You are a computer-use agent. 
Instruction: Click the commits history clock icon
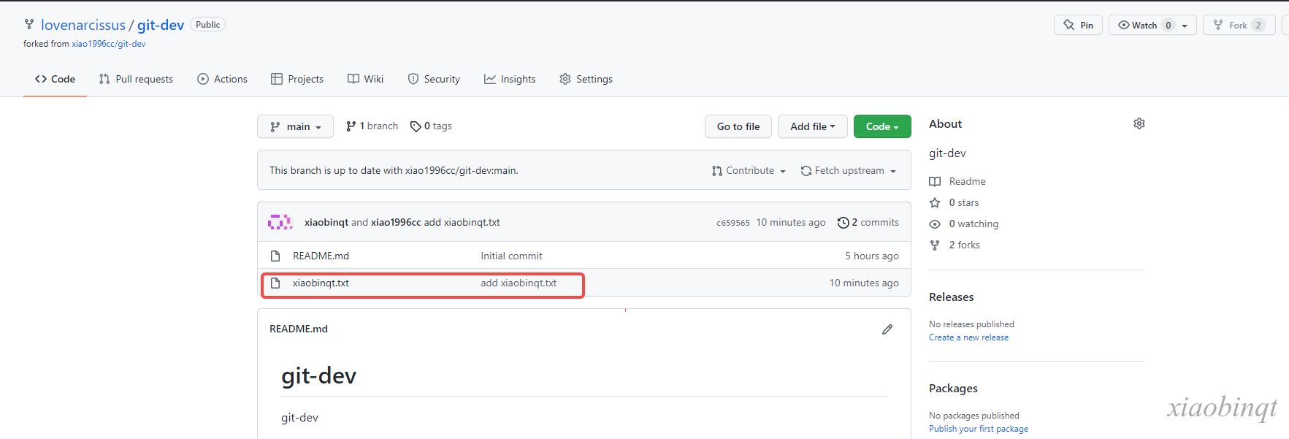pos(844,223)
